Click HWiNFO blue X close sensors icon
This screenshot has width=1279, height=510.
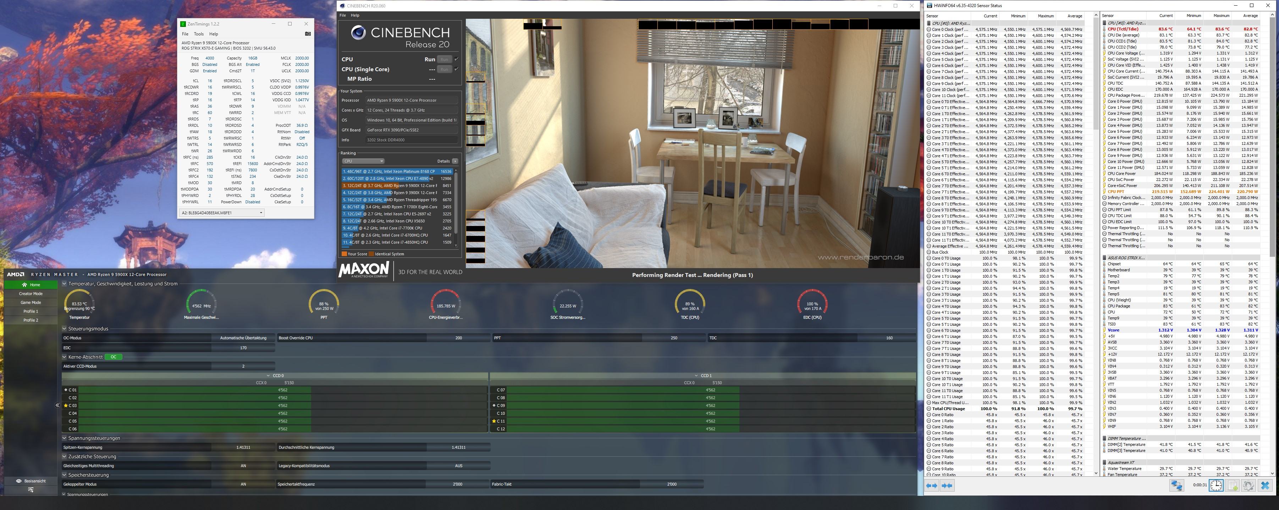click(1265, 485)
